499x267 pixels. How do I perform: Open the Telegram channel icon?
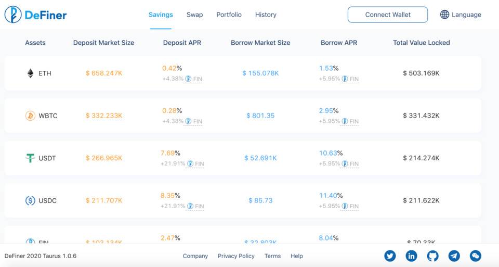tap(454, 256)
